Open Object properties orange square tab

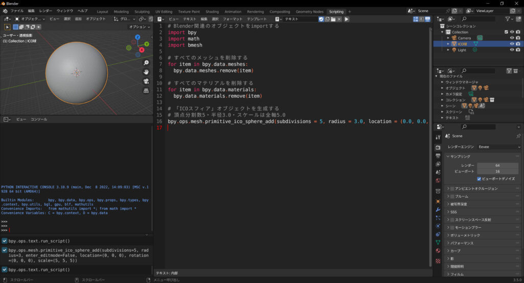(438, 202)
